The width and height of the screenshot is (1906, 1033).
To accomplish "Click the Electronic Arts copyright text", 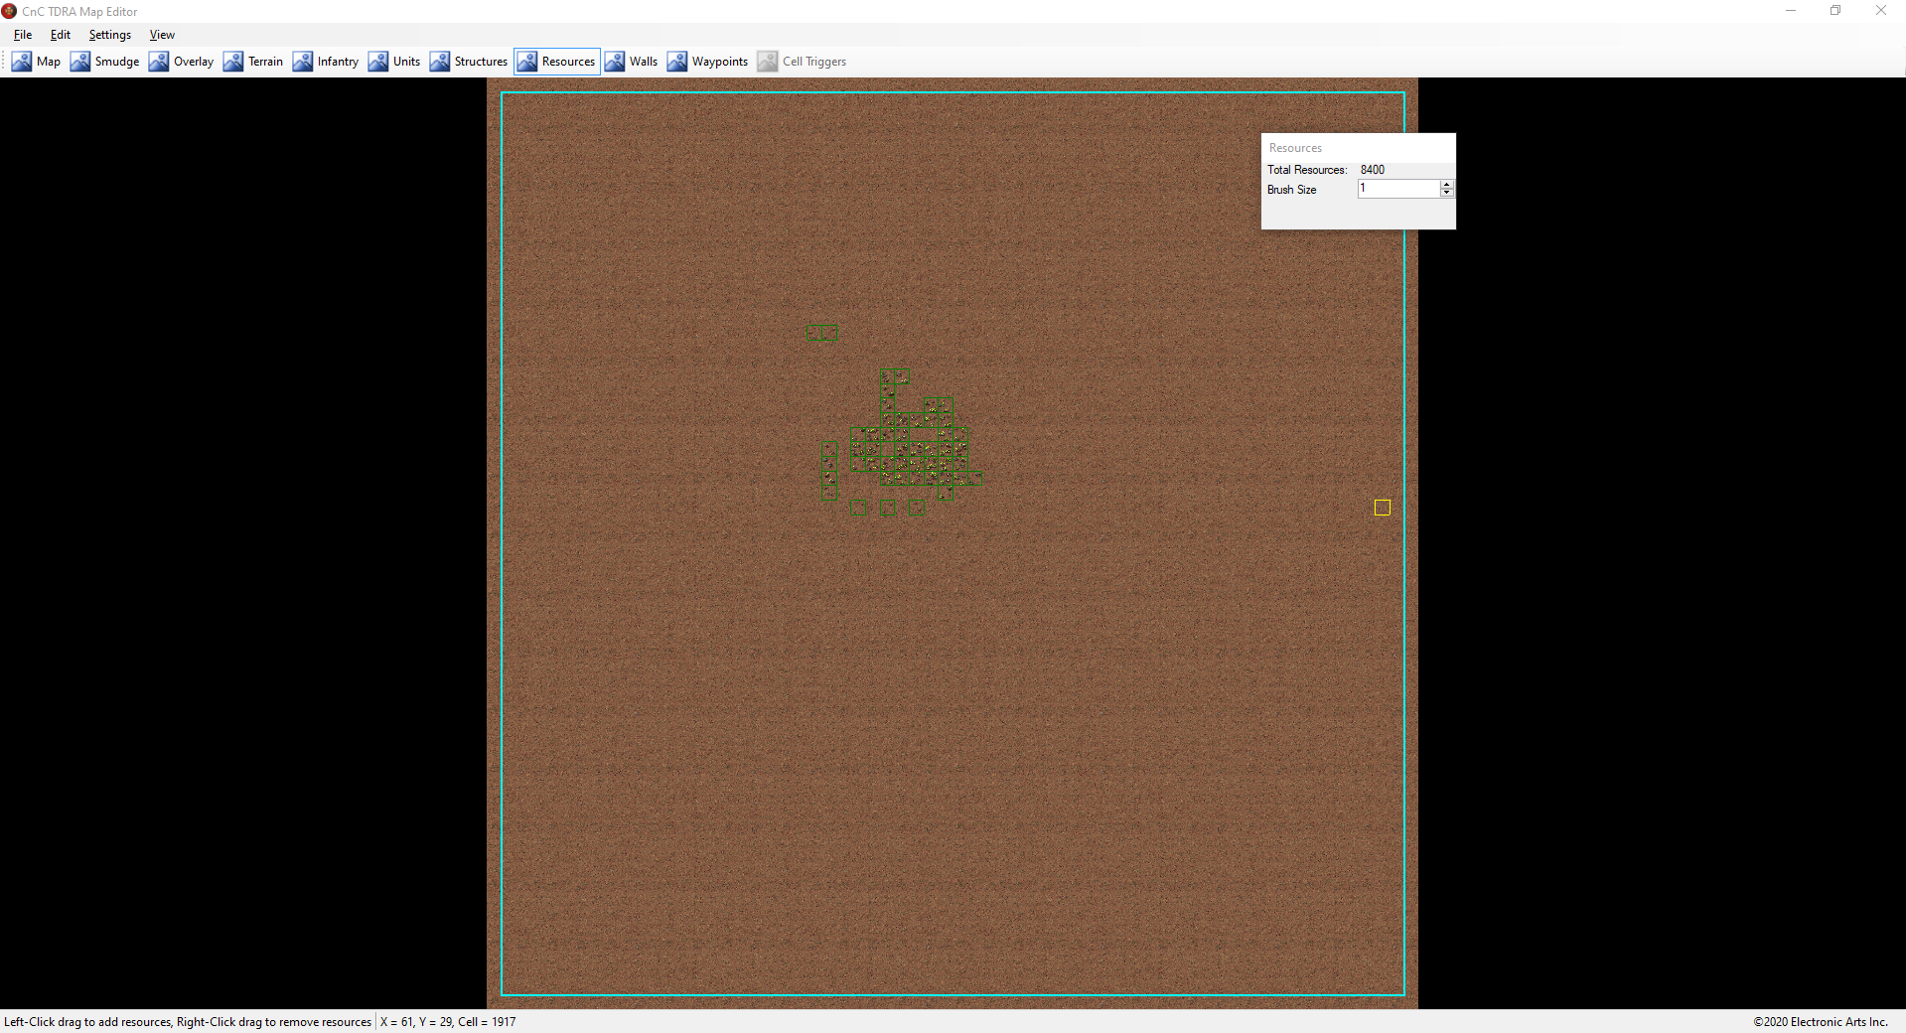I will [x=1821, y=1022].
